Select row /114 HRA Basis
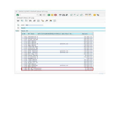The image size is (120, 120). [x=57, y=45]
